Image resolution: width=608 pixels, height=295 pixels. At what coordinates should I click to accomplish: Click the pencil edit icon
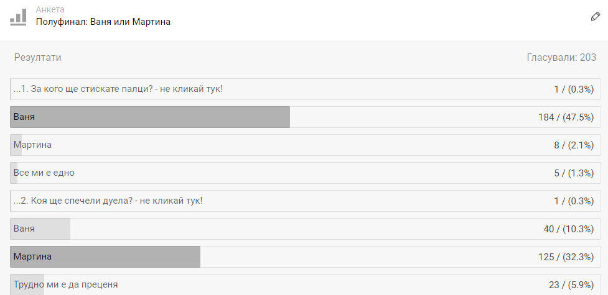point(595,17)
